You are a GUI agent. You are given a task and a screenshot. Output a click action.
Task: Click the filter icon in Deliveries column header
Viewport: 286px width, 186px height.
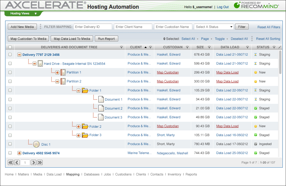(x=121, y=47)
